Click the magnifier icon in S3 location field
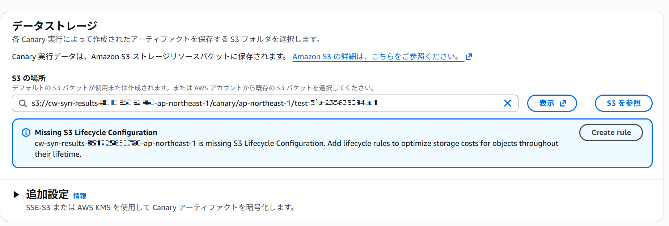The width and height of the screenshot is (669, 226). click(23, 104)
